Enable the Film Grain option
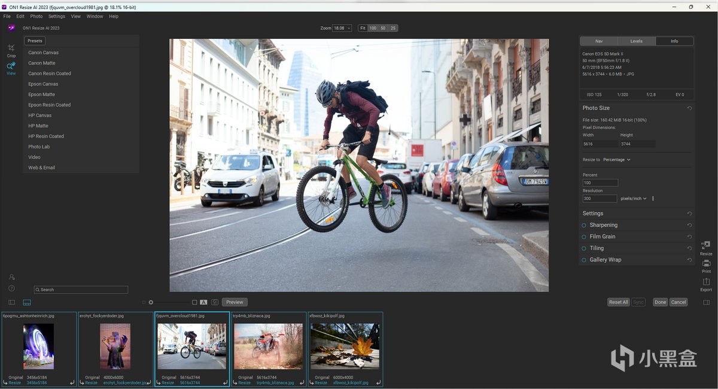 click(x=584, y=236)
